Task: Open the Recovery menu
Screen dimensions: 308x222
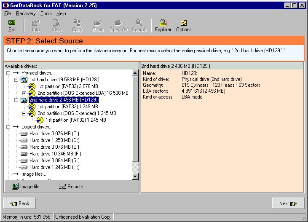Action: 26,13
